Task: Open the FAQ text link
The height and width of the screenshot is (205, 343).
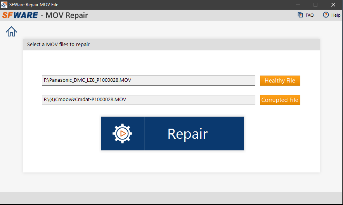Action: coord(310,15)
